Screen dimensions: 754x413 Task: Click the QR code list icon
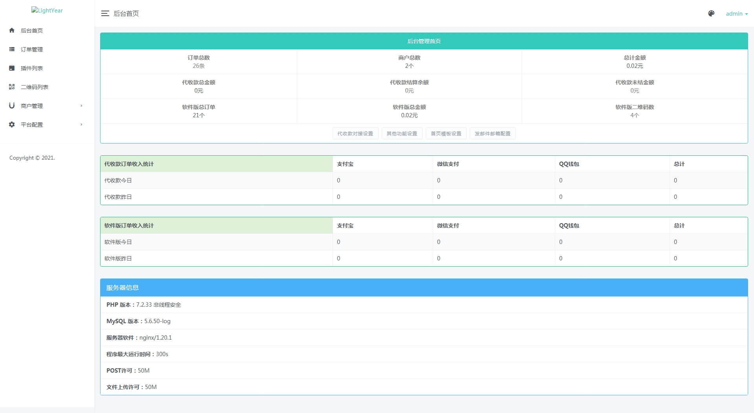tap(12, 87)
